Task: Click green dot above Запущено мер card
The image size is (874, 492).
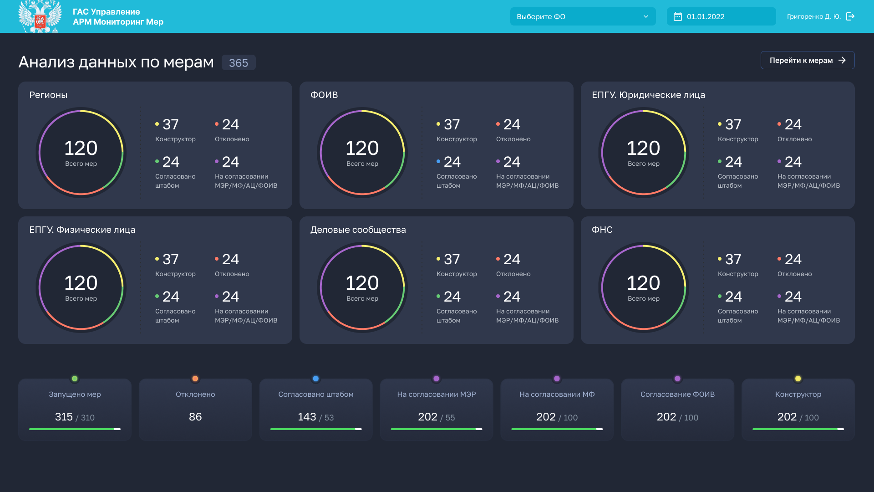Action: click(75, 379)
